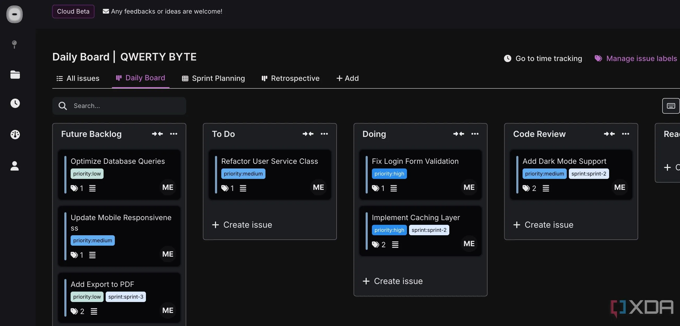This screenshot has height=326, width=680.
Task: Go to time tracking link
Action: click(543, 58)
